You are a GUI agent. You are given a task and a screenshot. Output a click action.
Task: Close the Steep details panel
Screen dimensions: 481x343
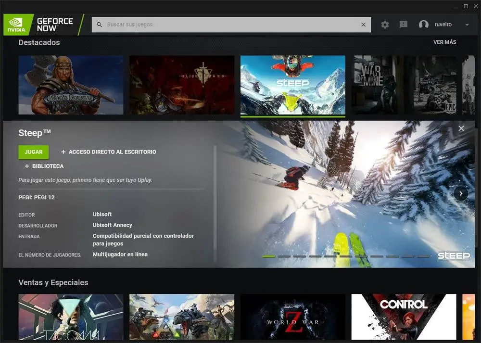(x=461, y=128)
